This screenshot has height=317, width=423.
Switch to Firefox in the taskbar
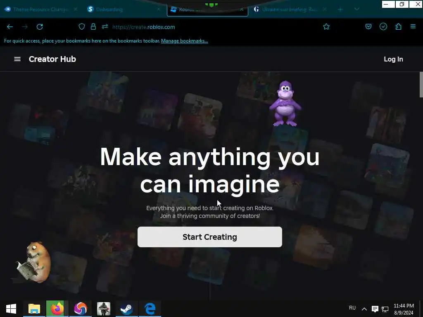coord(57,309)
